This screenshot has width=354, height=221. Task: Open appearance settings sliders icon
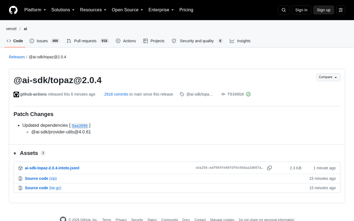[x=341, y=10]
